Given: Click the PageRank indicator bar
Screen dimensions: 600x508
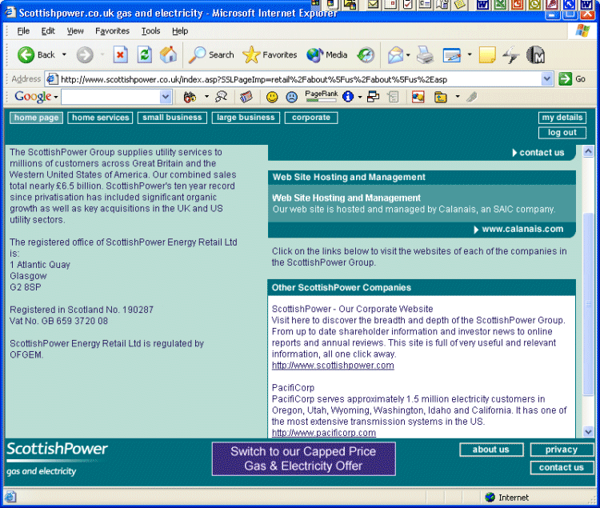Looking at the screenshot, I should click(x=322, y=96).
